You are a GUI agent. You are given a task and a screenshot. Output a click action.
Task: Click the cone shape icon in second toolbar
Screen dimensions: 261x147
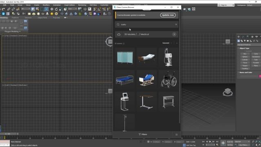[x=47, y=13]
